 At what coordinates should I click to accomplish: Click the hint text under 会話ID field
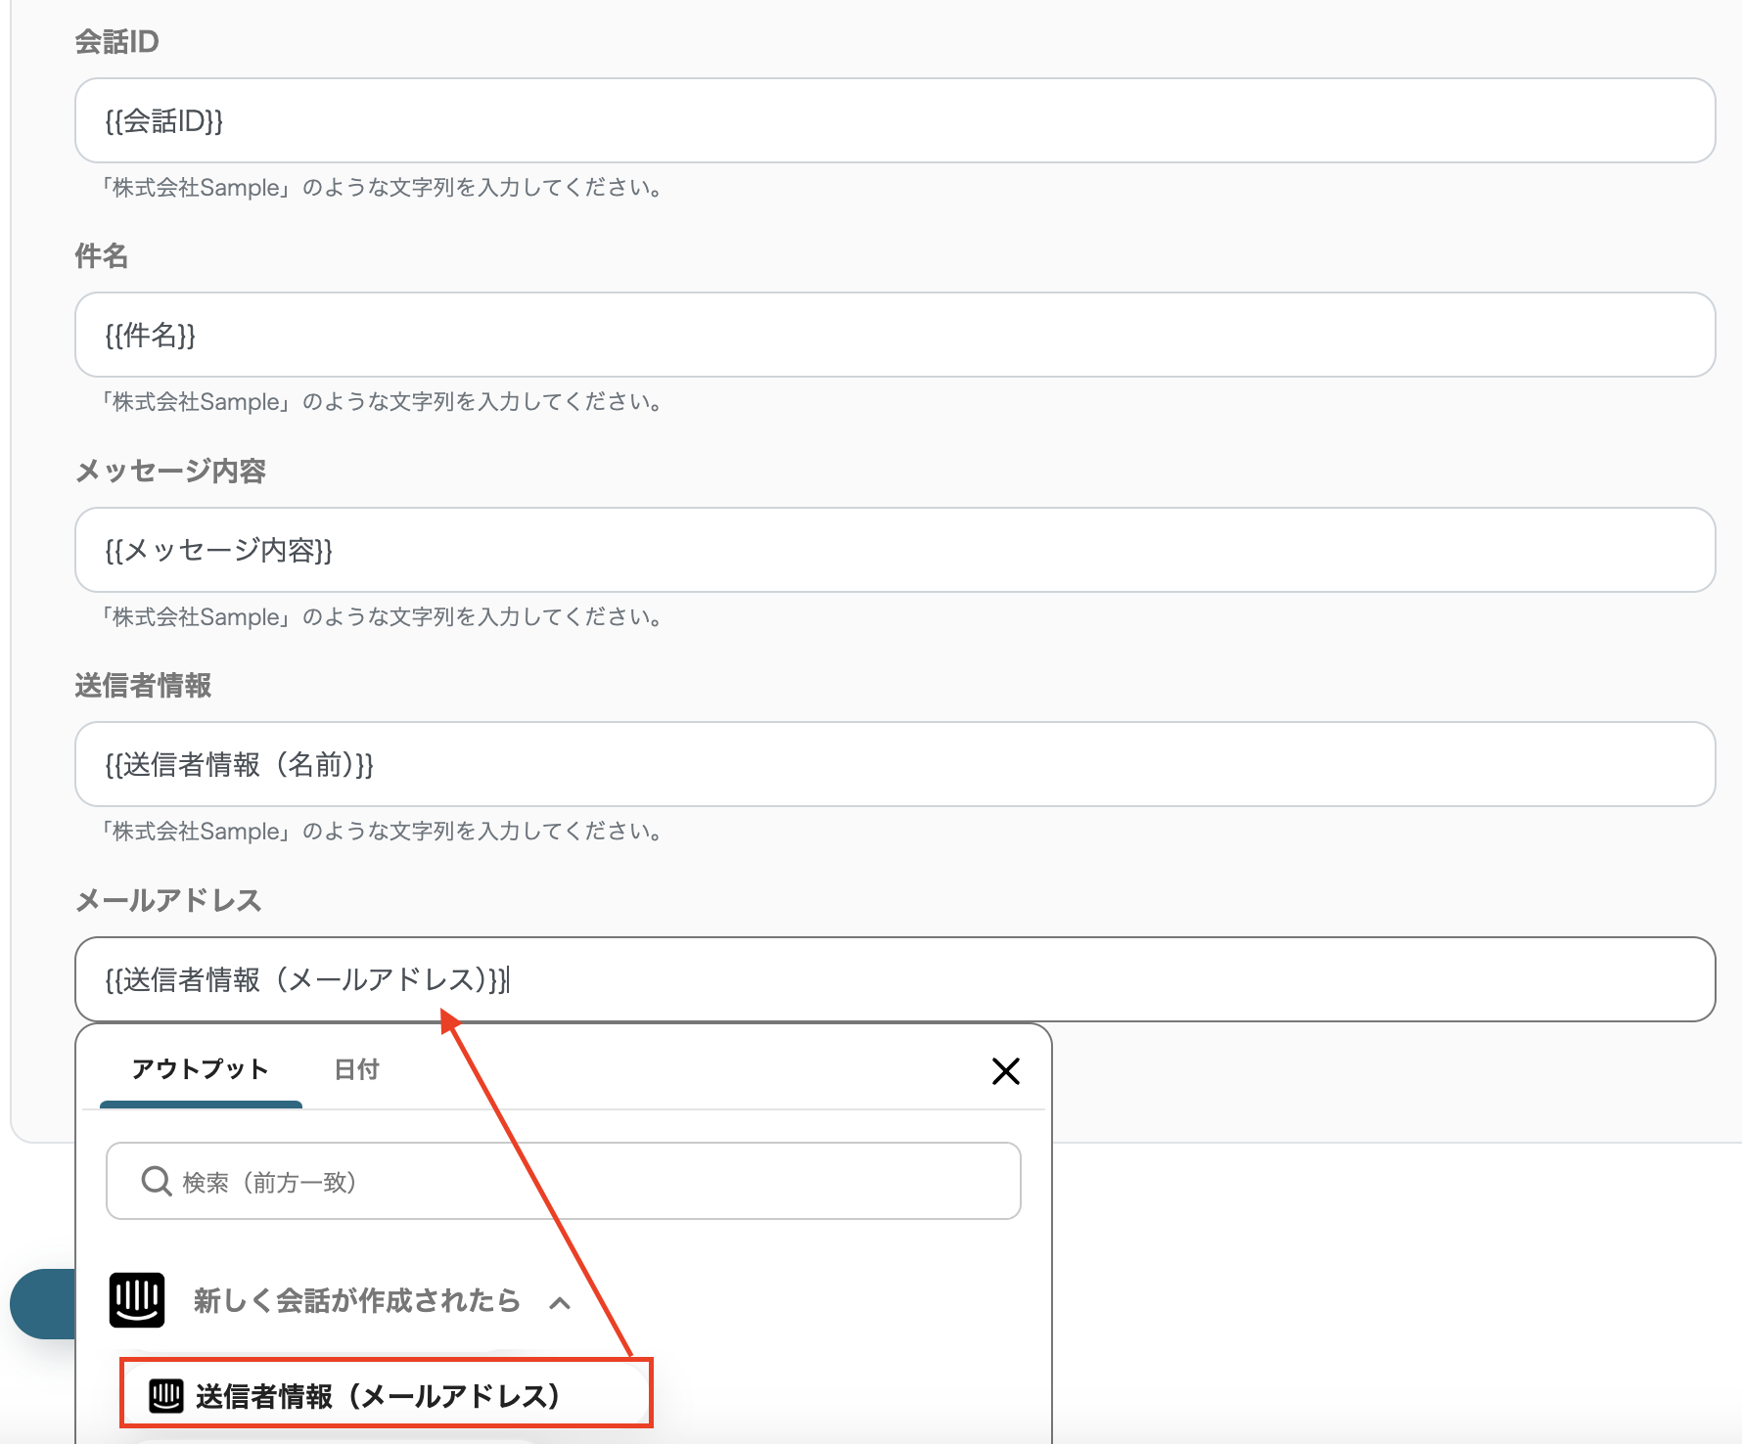click(383, 187)
